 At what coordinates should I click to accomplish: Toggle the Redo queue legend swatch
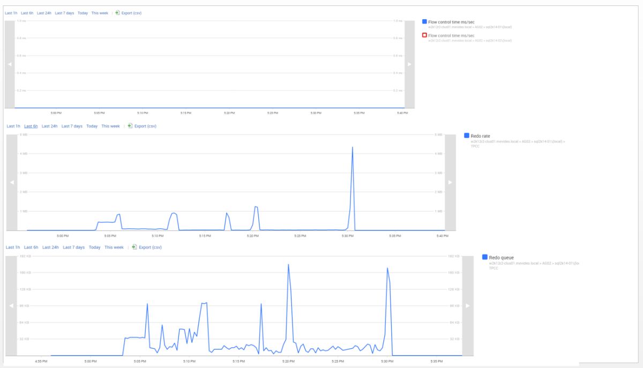[x=485, y=257]
